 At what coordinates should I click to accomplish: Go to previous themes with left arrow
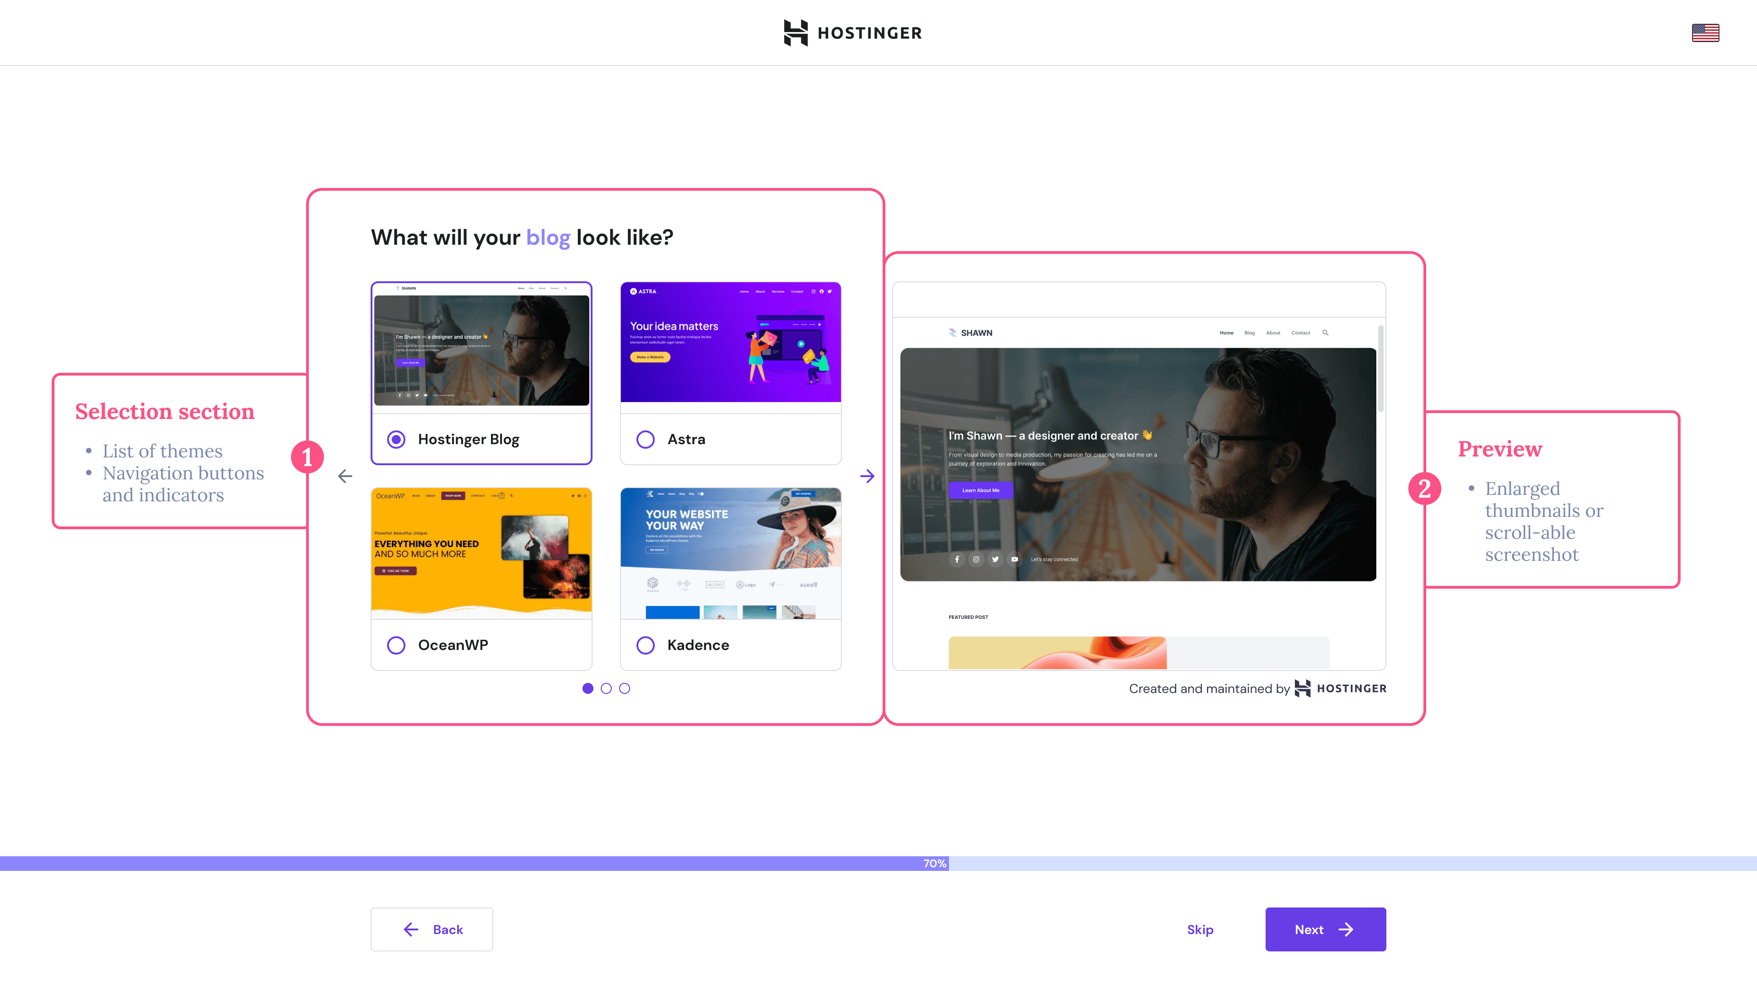click(x=345, y=476)
